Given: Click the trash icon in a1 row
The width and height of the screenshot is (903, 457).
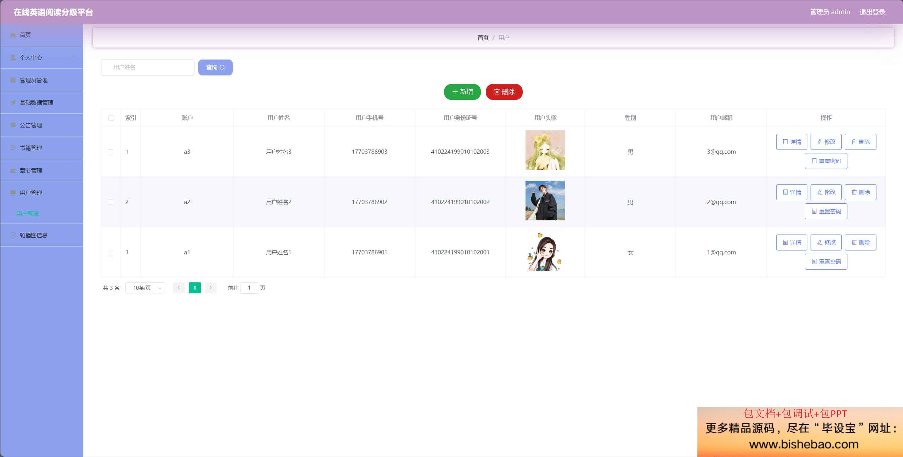Looking at the screenshot, I should click(x=854, y=242).
